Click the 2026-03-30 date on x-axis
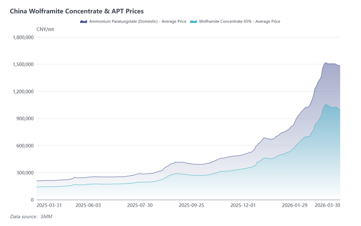 328,205
